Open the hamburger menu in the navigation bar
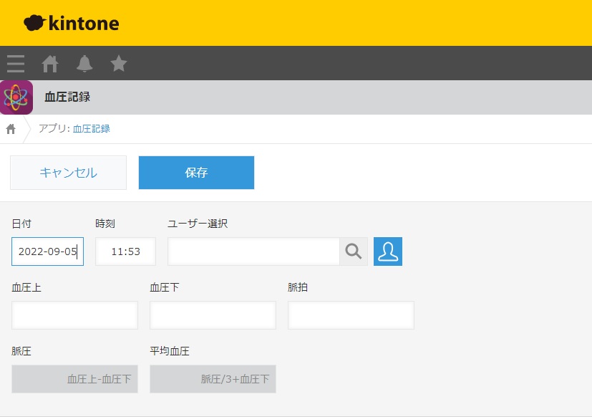 coord(16,64)
